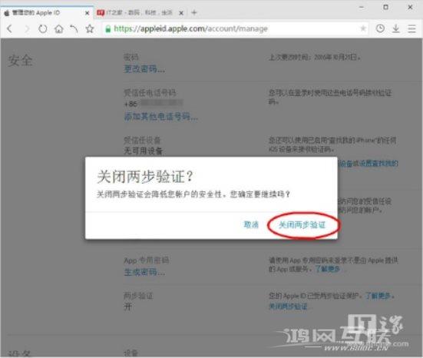Click 了解更多 link in 两步验证 row
The height and width of the screenshot is (358, 423).
378,296
